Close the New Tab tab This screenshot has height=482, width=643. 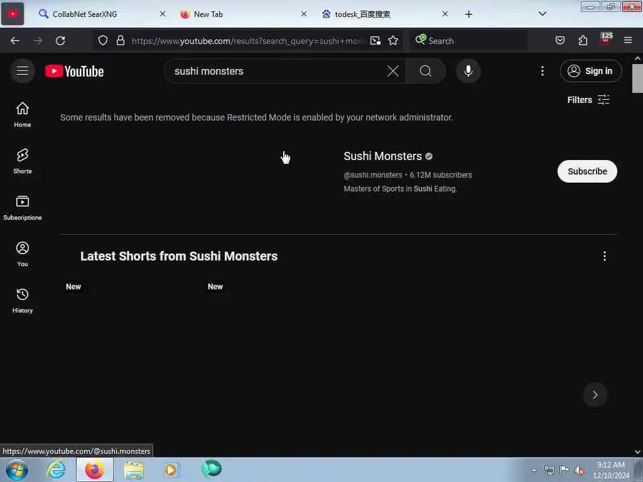click(304, 14)
